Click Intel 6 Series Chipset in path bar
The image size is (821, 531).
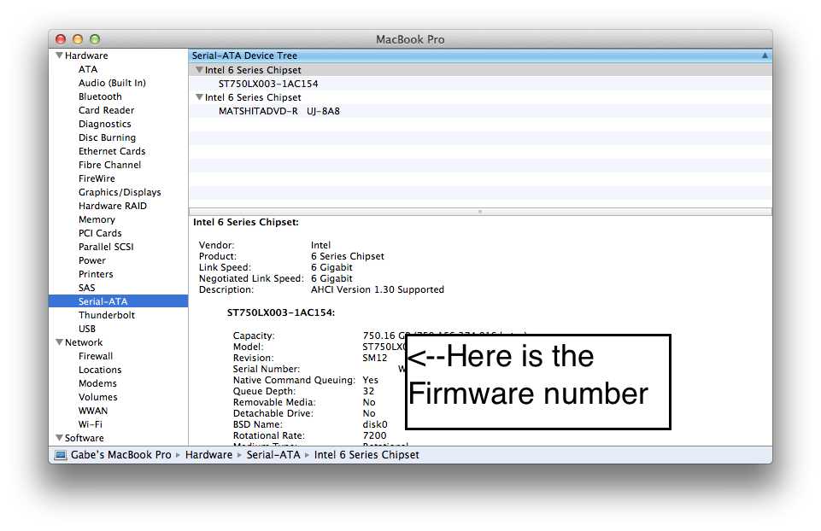367,455
